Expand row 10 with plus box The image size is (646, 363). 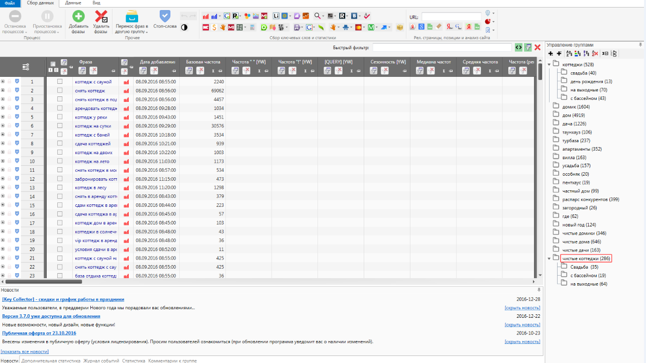point(3,161)
